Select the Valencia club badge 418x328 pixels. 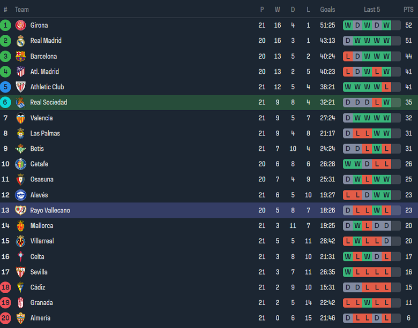tap(20, 118)
